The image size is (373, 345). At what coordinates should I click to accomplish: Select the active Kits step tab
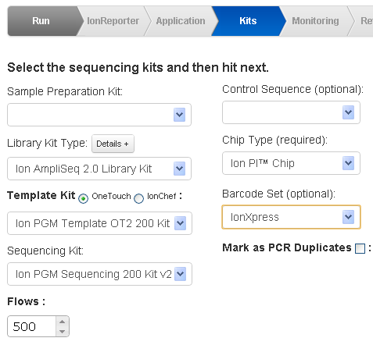tap(248, 21)
